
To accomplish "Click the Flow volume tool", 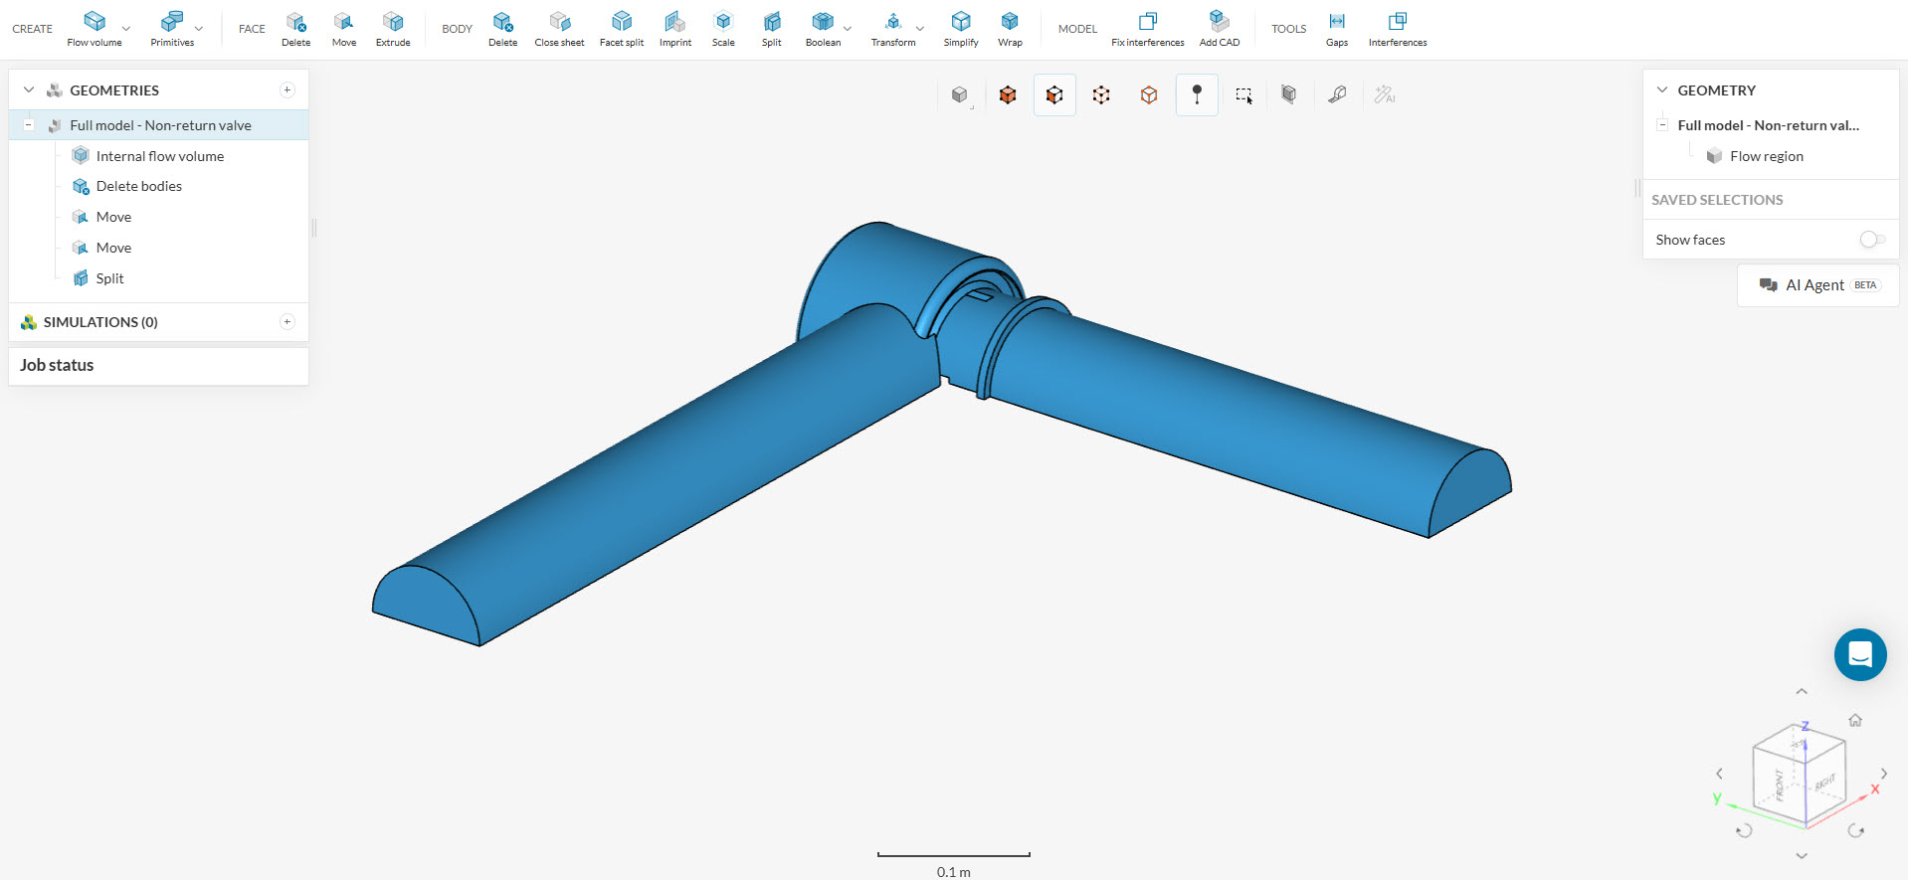I will point(95,28).
